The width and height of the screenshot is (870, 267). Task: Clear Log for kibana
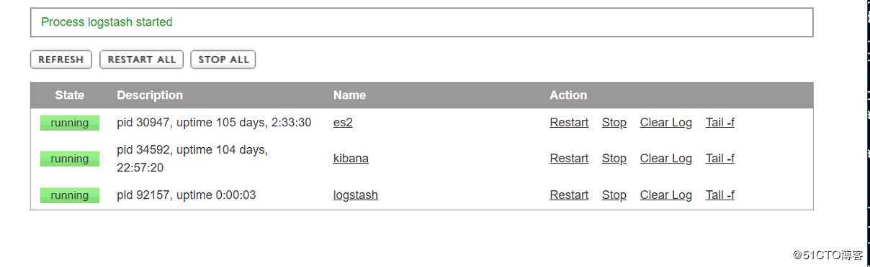666,159
